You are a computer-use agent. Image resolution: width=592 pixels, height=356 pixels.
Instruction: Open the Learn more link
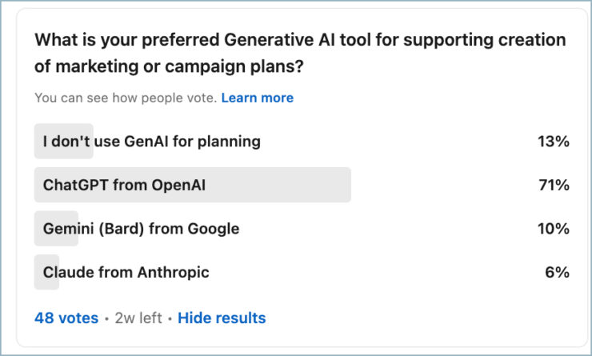[x=257, y=98]
